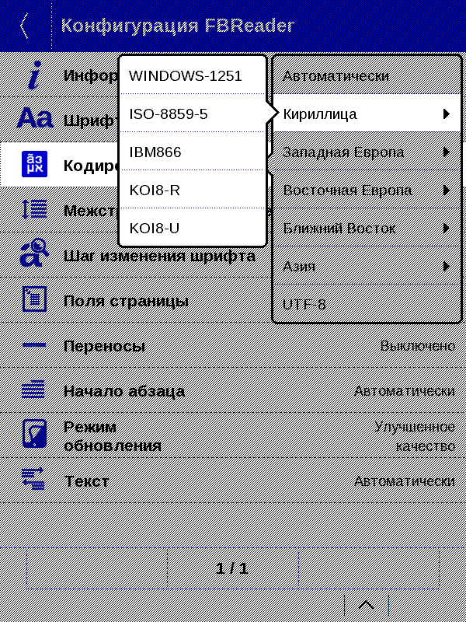Select Западная Европа menu label
Viewport: 466px width, 622px height.
tap(343, 152)
